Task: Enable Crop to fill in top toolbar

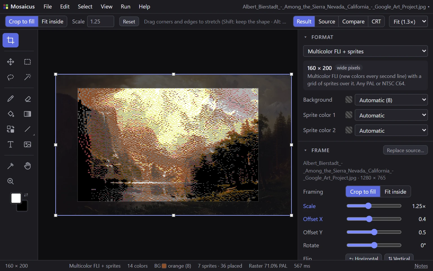Action: [22, 21]
